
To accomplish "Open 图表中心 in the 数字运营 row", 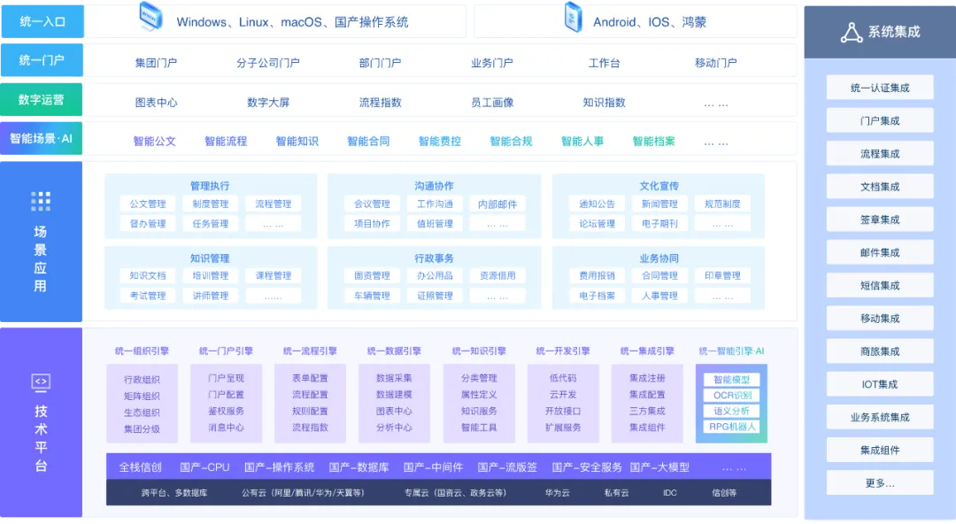I will (156, 103).
